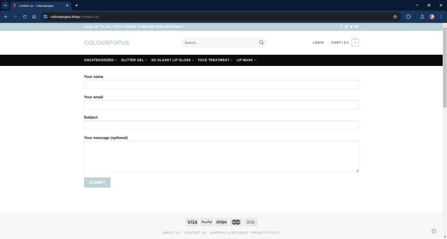Viewport: 447px width, 239px height.
Task: Open the Chrome three-dot menu
Action: [x=441, y=17]
